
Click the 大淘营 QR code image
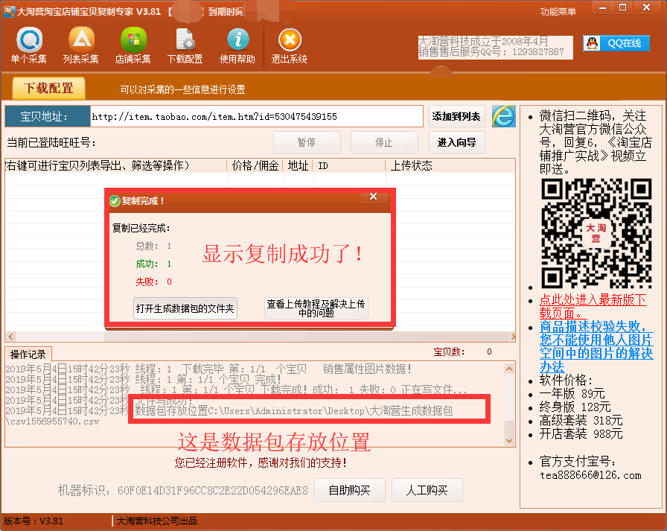pyautogui.click(x=596, y=233)
